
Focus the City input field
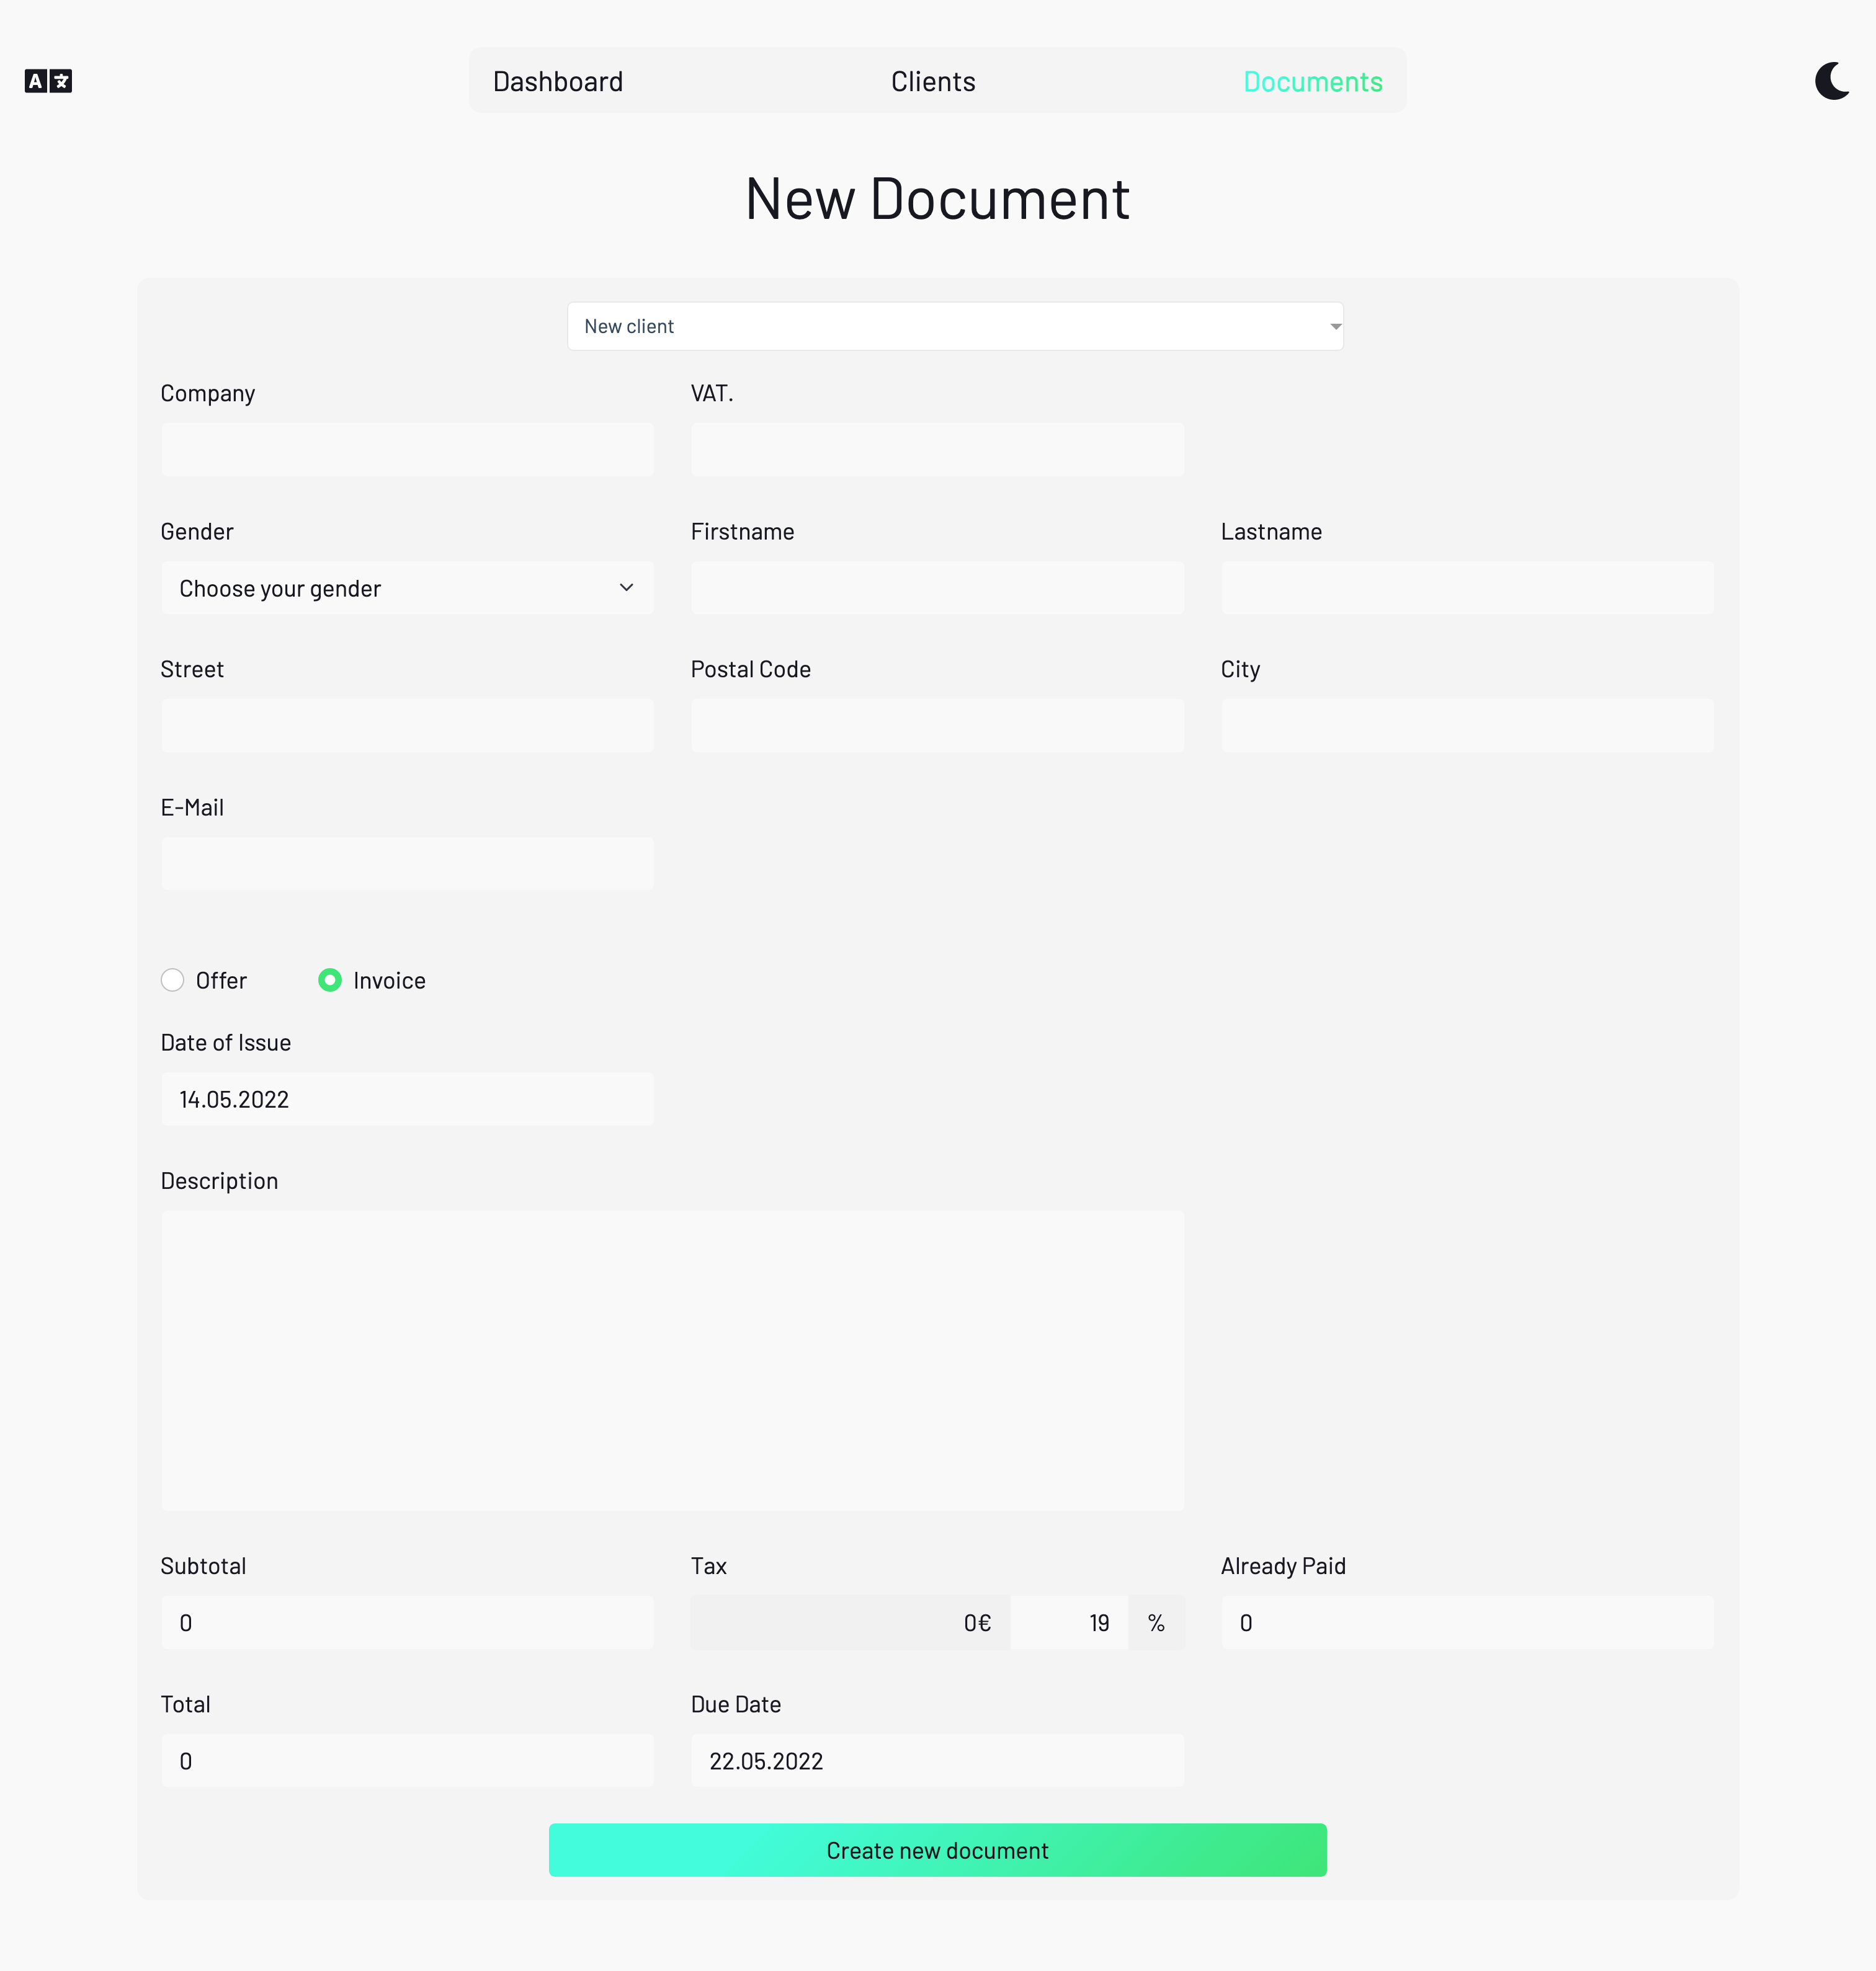[1467, 726]
